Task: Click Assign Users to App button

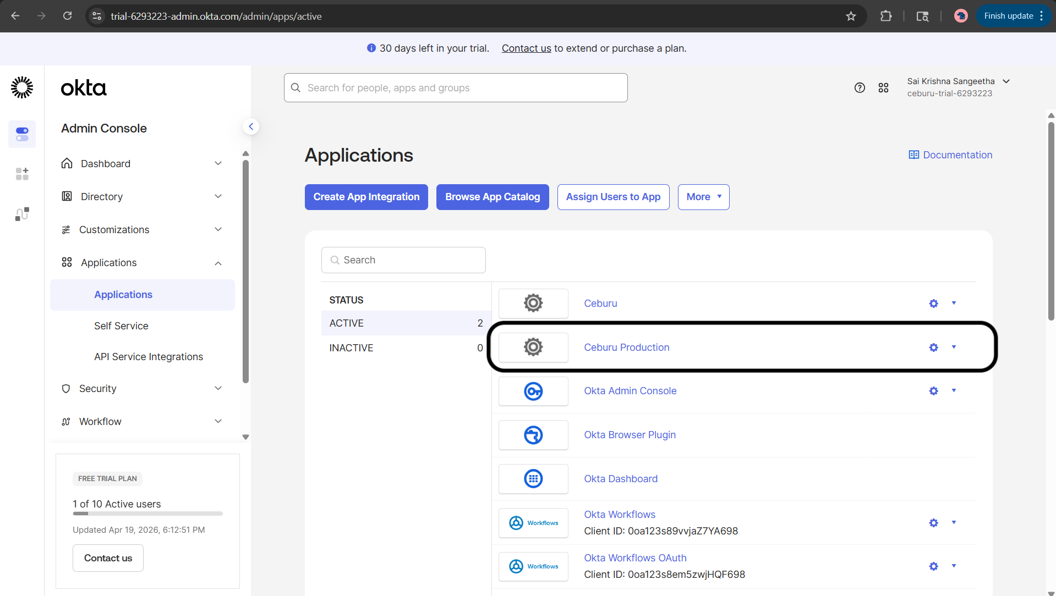Action: [x=613, y=197]
